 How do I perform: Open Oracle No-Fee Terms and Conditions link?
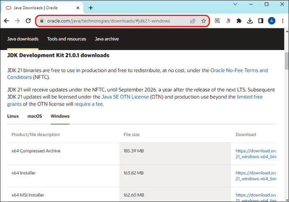coord(239,70)
